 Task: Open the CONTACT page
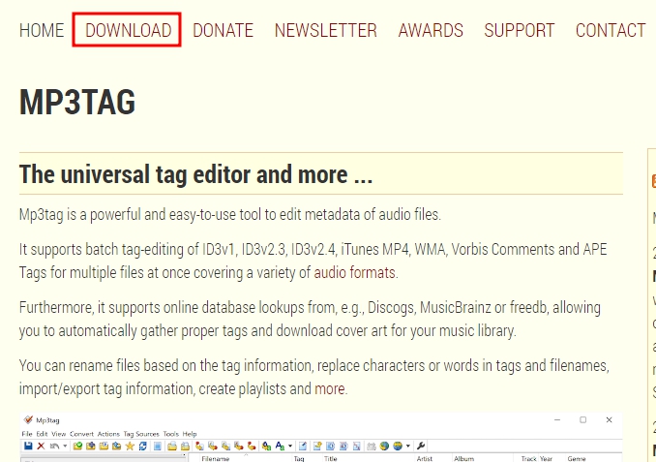tap(611, 30)
